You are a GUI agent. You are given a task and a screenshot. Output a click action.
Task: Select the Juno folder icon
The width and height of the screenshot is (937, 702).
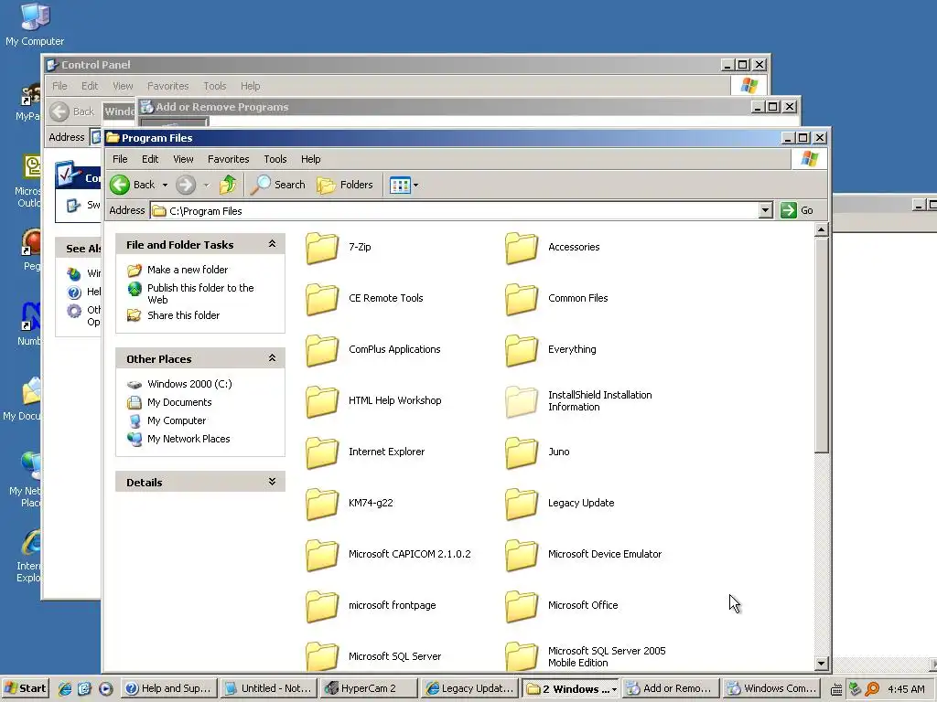point(521,452)
